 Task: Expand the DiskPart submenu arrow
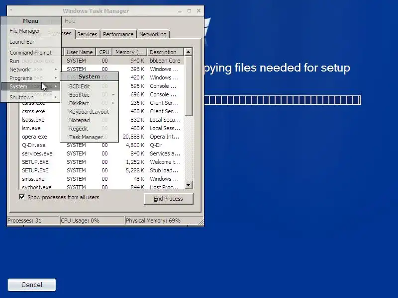click(x=113, y=103)
